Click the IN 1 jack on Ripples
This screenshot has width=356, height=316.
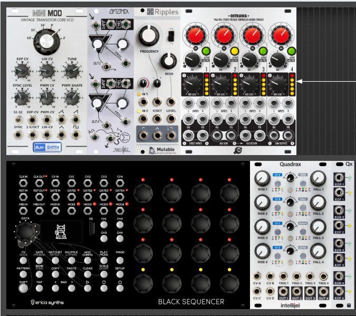point(143,102)
